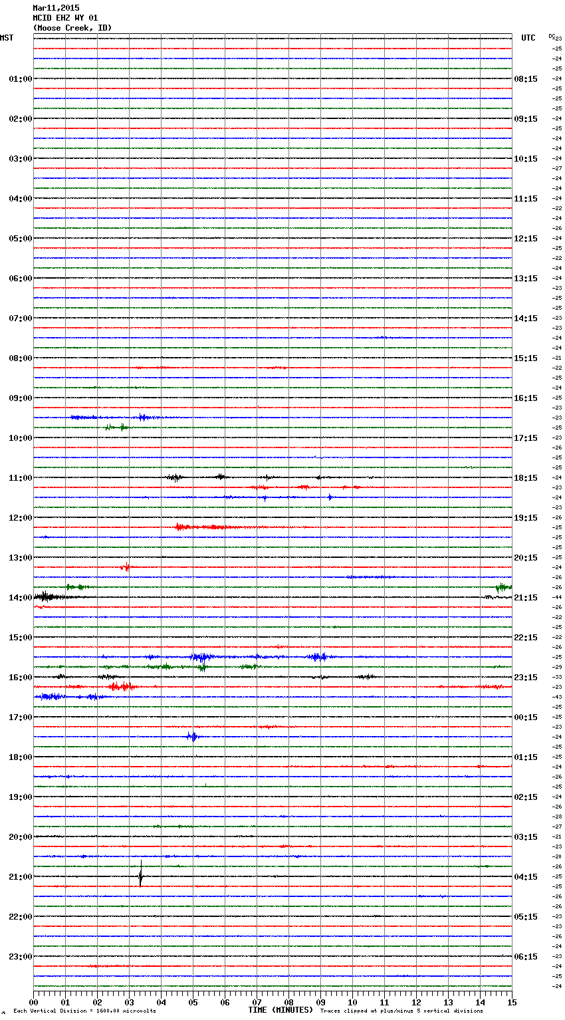Click the UTC time zone header
Viewport: 565px width, 1020px height.
tap(528, 38)
